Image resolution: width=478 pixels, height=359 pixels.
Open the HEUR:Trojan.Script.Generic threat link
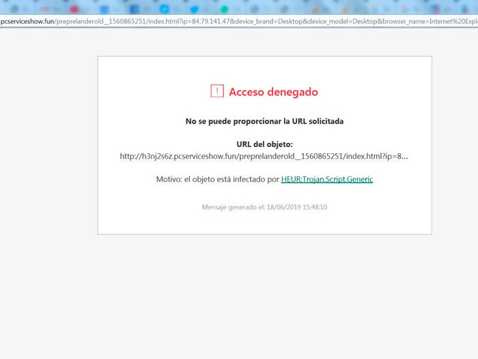327,179
